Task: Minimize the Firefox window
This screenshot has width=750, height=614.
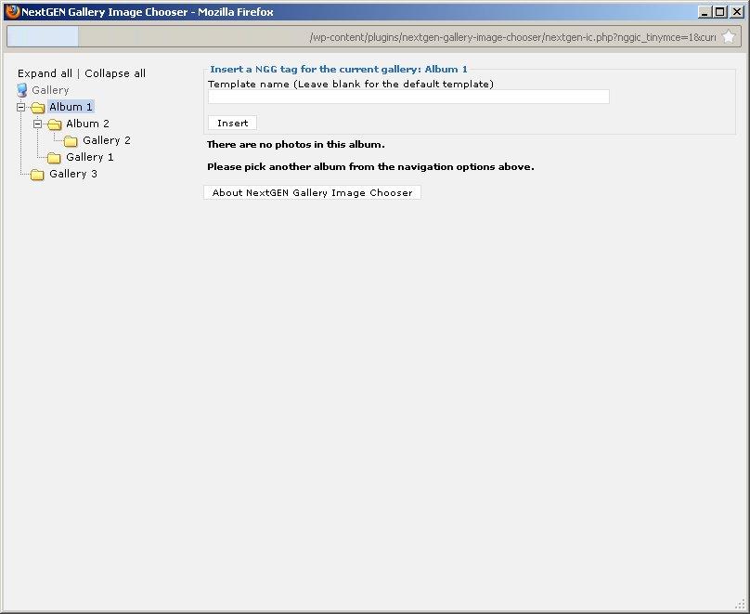Action: pos(704,12)
